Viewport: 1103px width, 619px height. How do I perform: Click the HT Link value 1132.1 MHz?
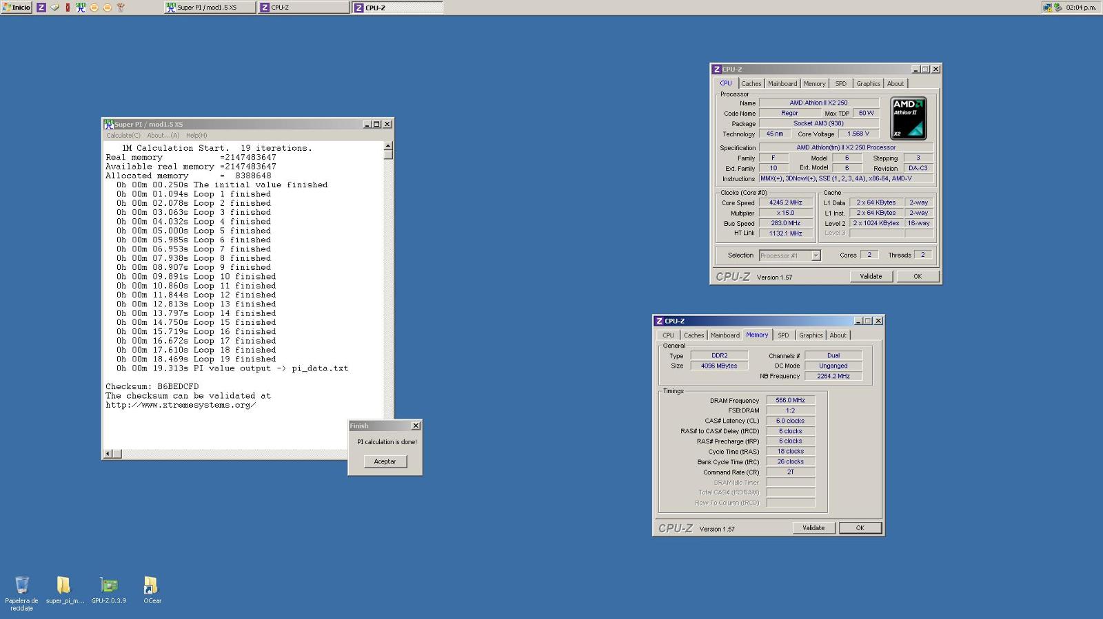pos(786,233)
